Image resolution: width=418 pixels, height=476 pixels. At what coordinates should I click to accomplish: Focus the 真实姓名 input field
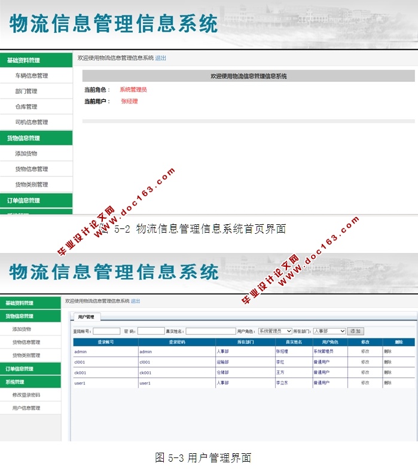point(211,331)
